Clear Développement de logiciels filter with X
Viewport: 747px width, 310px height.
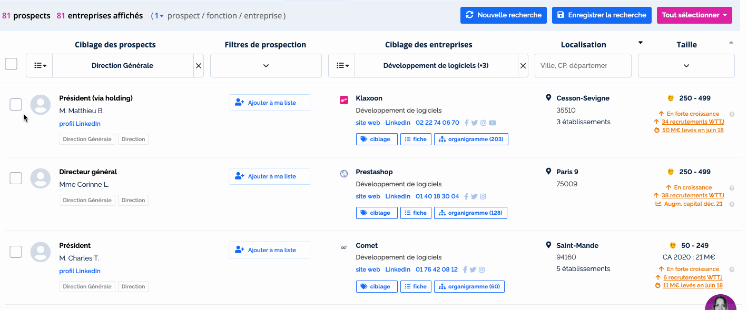click(x=523, y=66)
